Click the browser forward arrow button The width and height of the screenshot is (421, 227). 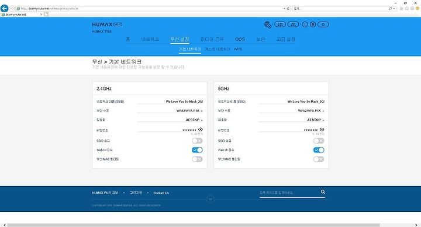[12, 9]
